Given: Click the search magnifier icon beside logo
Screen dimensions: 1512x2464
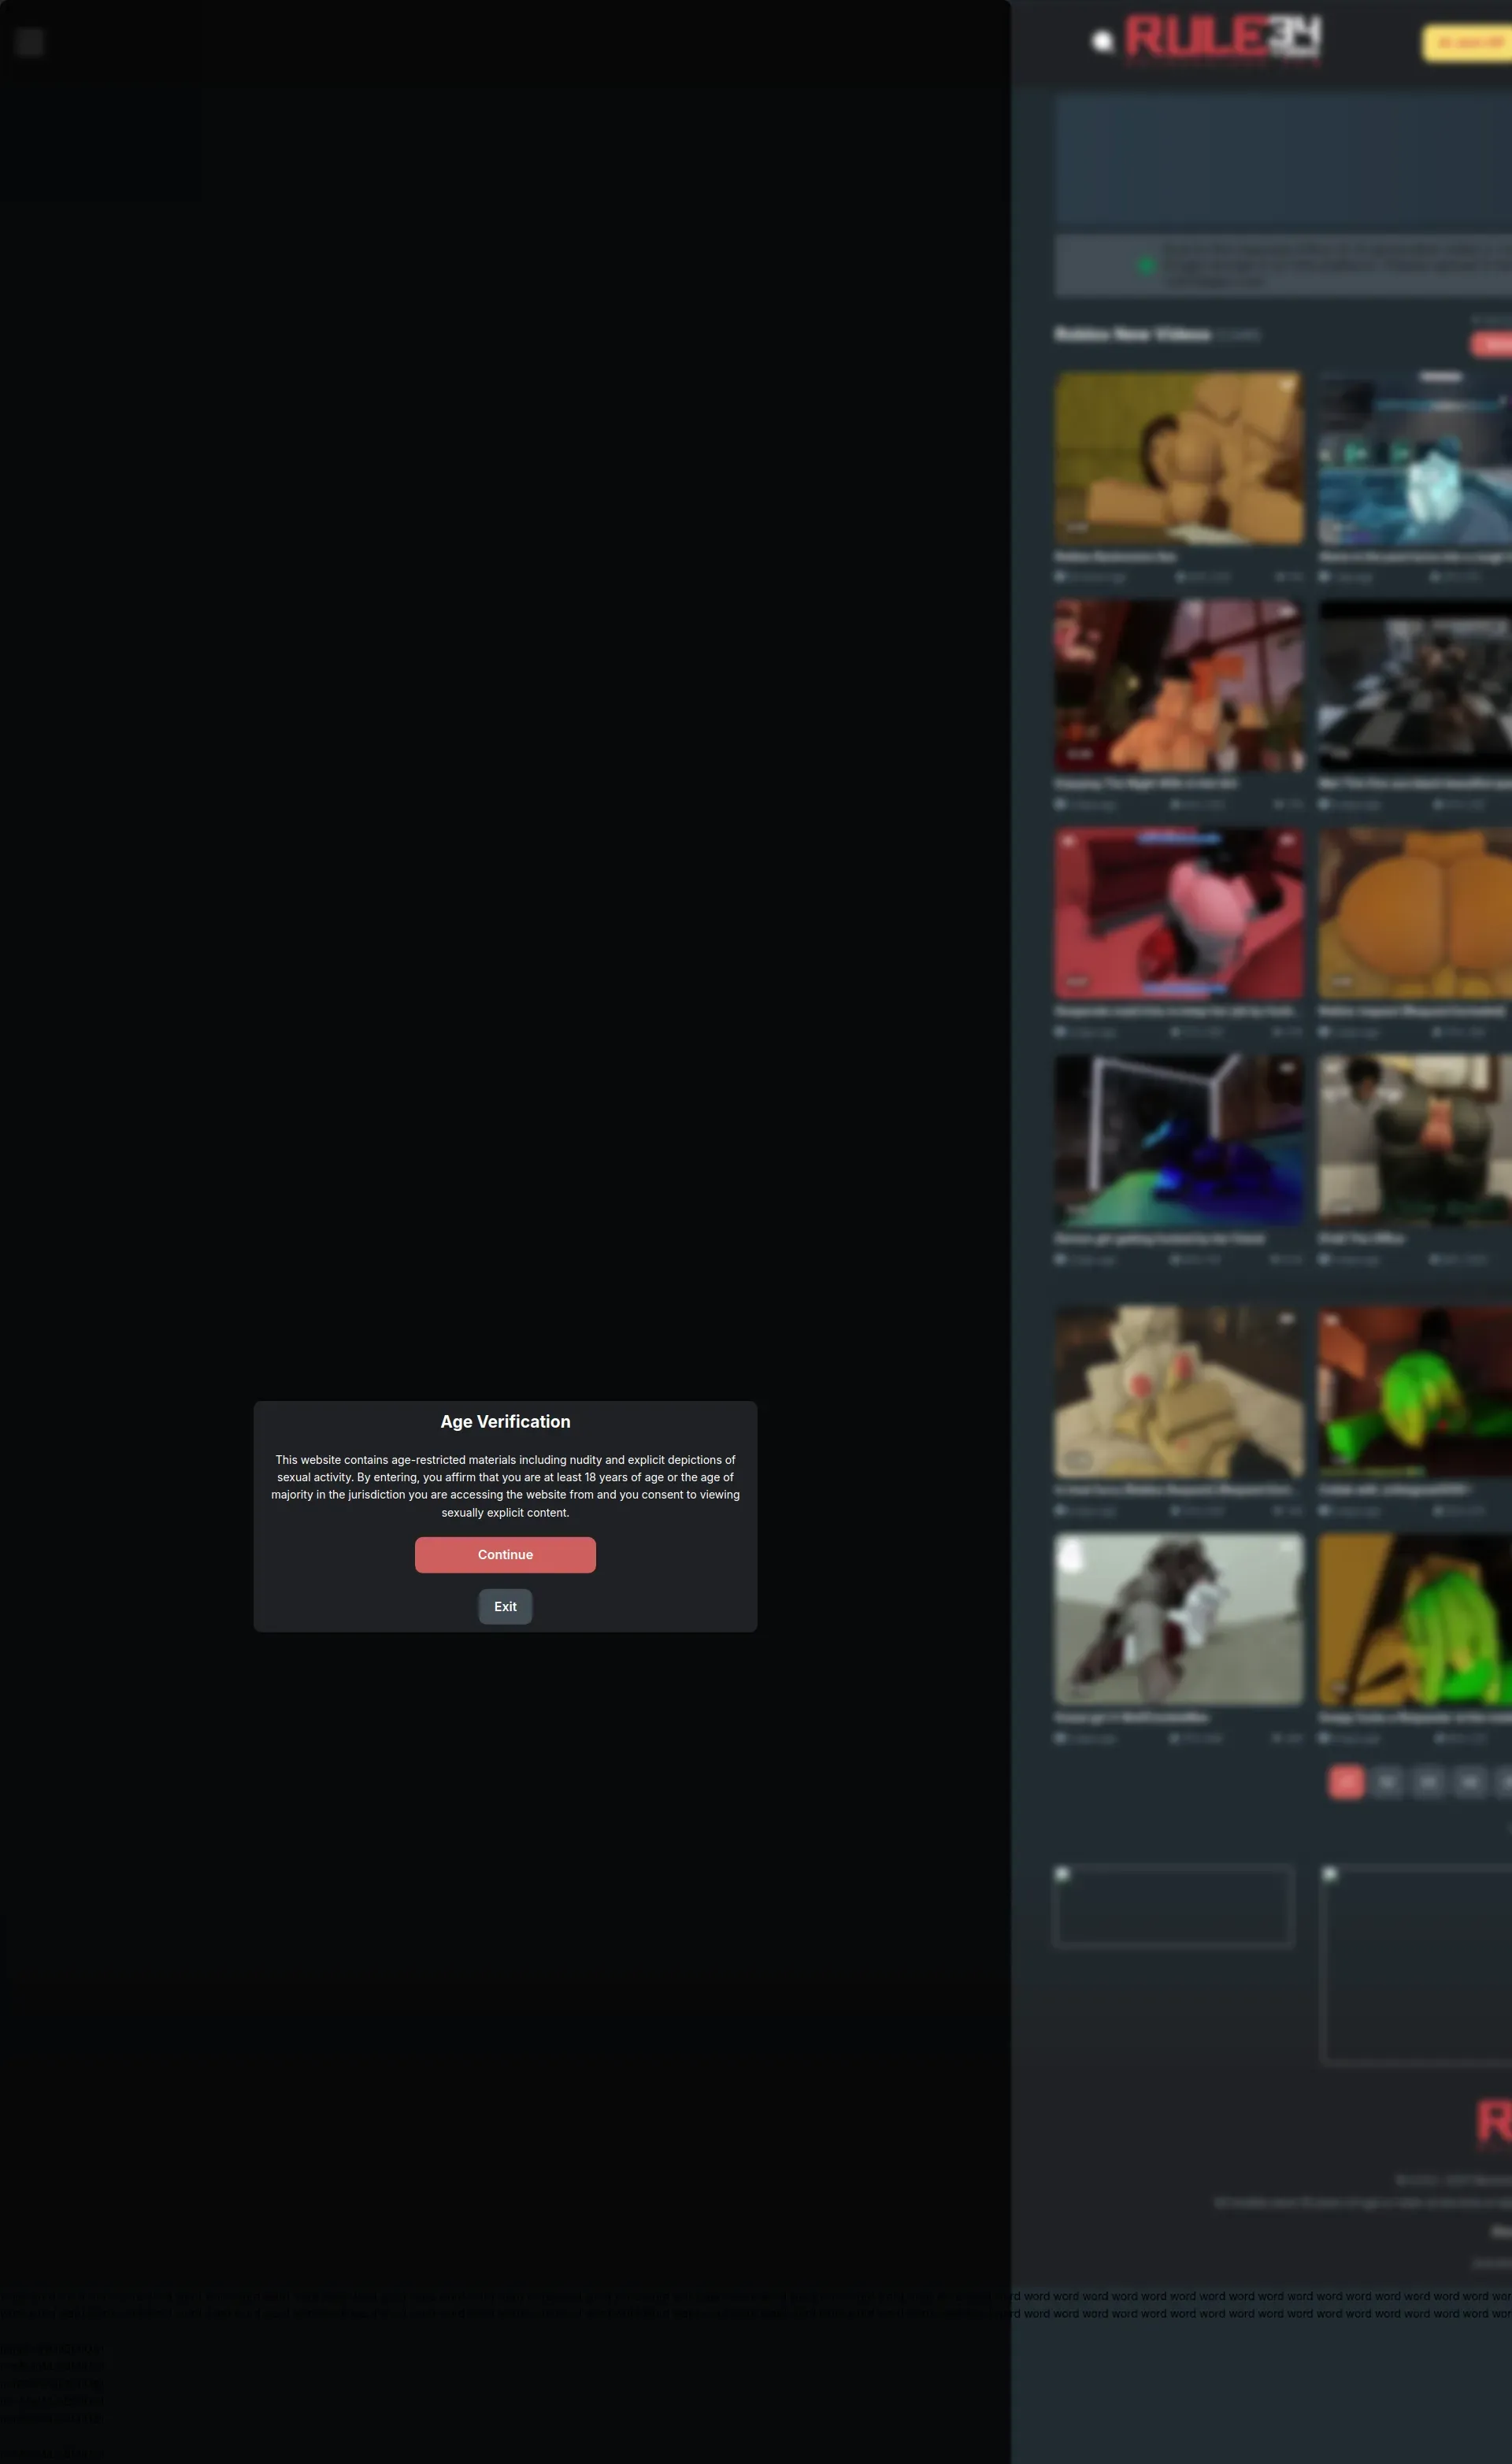Looking at the screenshot, I should click(1102, 42).
